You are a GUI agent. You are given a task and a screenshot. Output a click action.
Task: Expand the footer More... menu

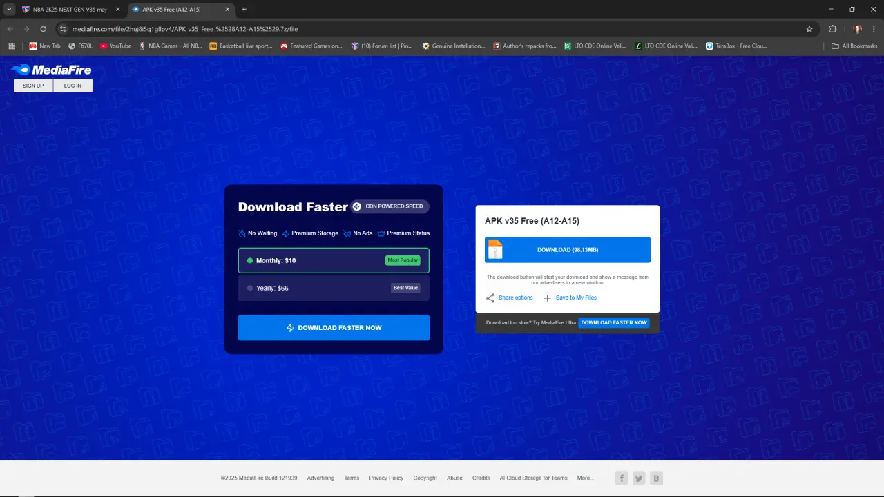(x=585, y=478)
